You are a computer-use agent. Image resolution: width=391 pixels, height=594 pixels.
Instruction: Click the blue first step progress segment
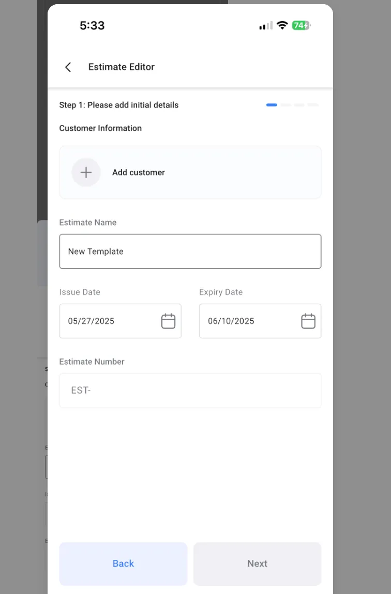pos(272,105)
